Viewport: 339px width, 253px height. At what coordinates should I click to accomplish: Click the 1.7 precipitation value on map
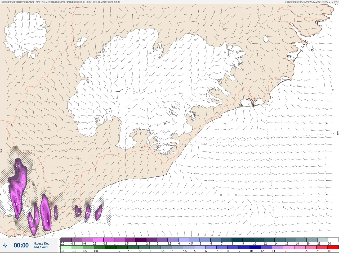click(x=19, y=195)
